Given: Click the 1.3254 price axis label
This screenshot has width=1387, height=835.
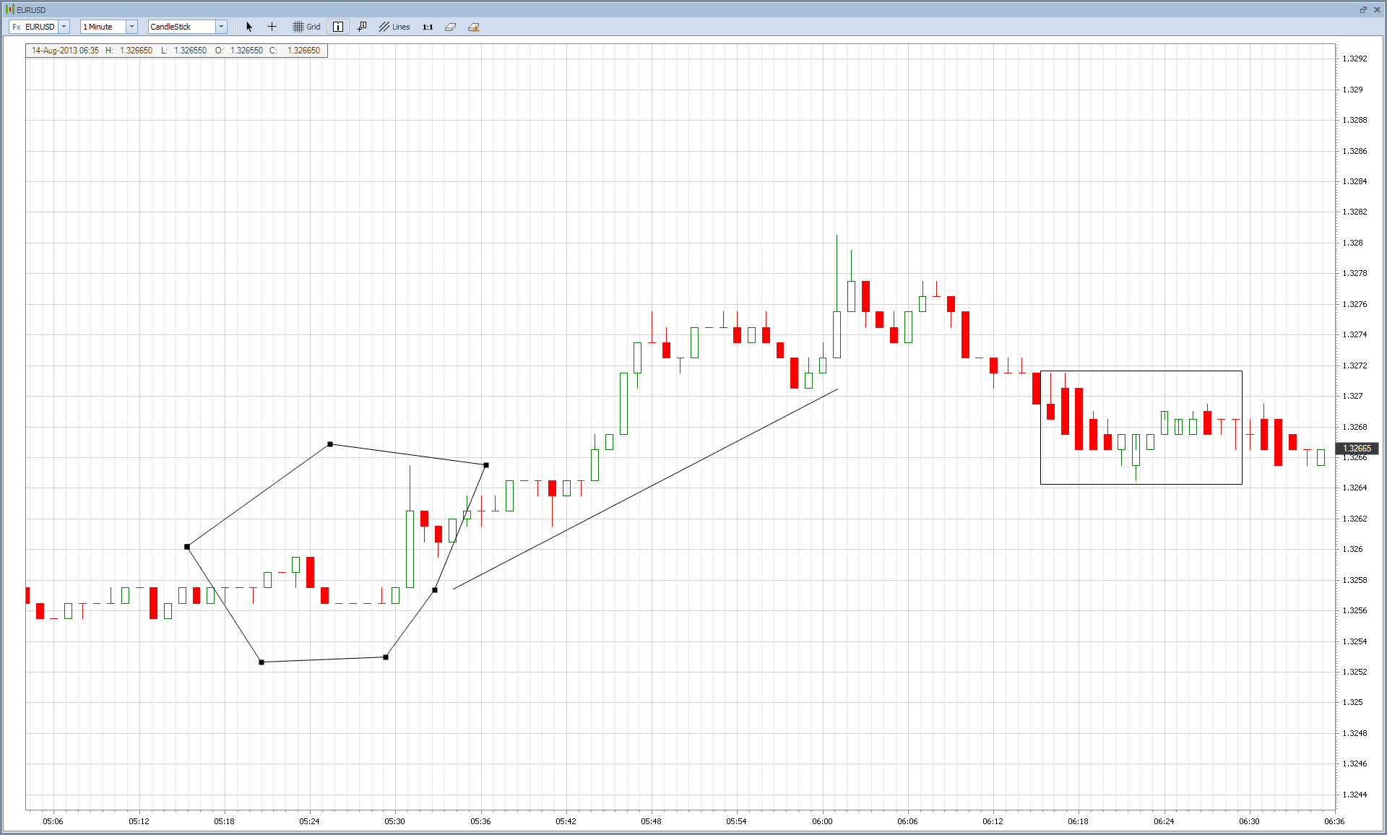Looking at the screenshot, I should pyautogui.click(x=1354, y=641).
